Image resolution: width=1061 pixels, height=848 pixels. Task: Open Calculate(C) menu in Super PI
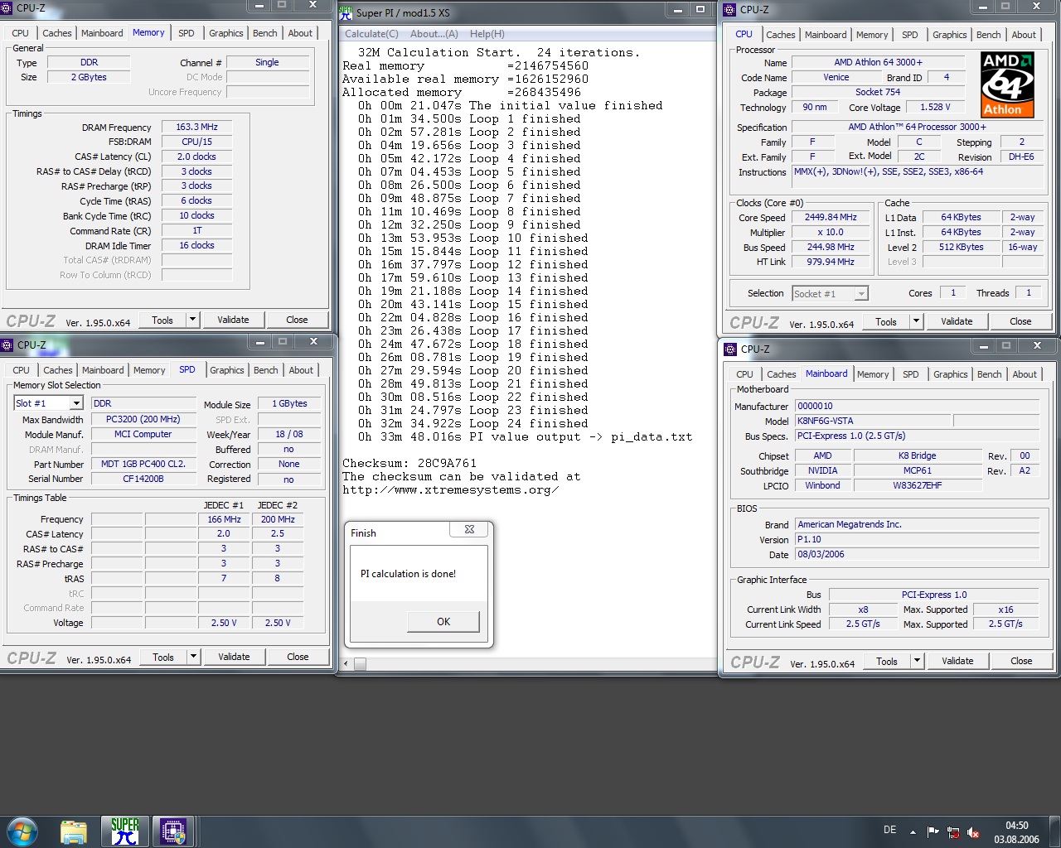tap(371, 34)
